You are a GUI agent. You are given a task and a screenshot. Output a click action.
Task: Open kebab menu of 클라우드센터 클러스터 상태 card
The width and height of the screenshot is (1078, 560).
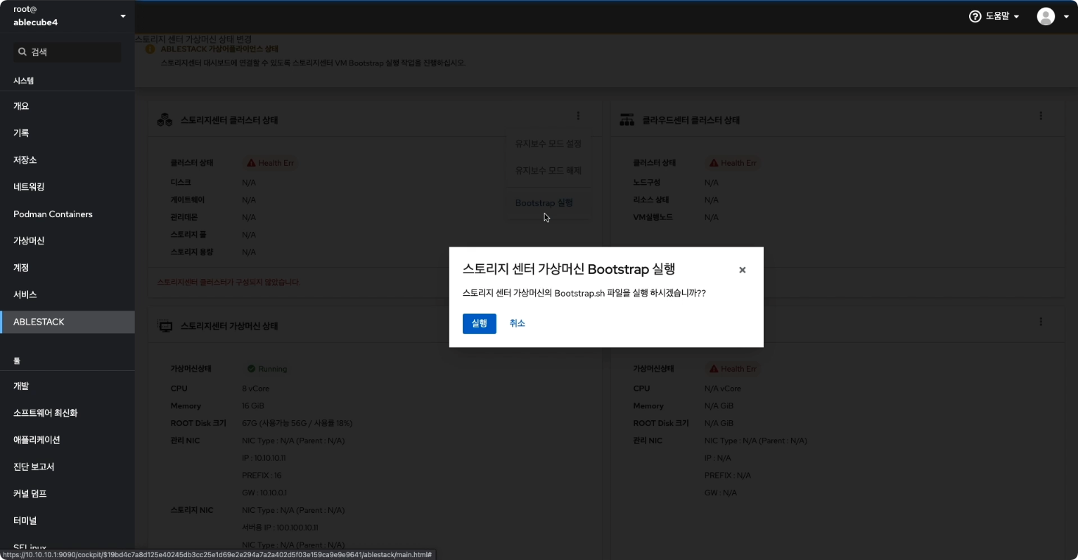pos(1041,116)
